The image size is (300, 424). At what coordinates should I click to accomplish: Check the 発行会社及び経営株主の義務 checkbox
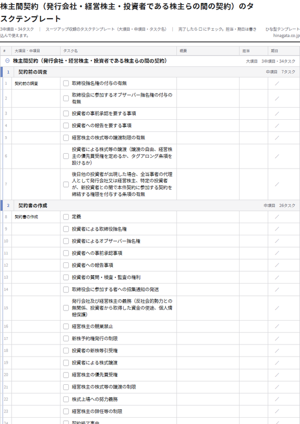tap(66, 308)
